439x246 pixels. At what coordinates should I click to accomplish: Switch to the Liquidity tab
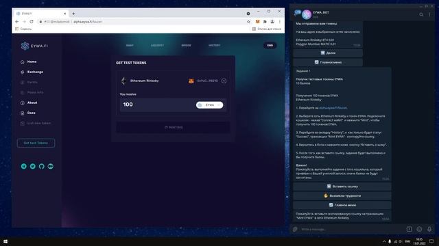(157, 45)
